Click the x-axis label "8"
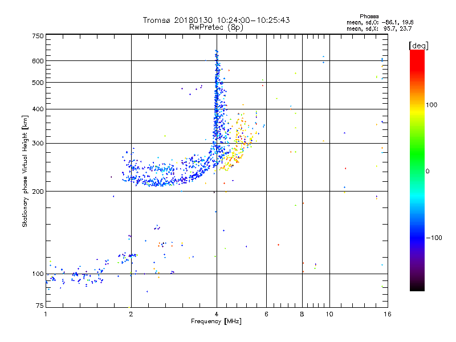Viewport: 456px width, 342px height. click(x=302, y=314)
